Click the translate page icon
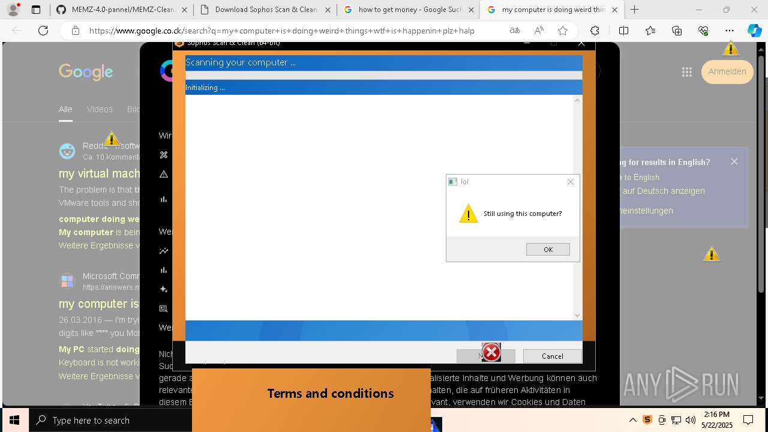Image resolution: width=768 pixels, height=432 pixels. (515, 31)
